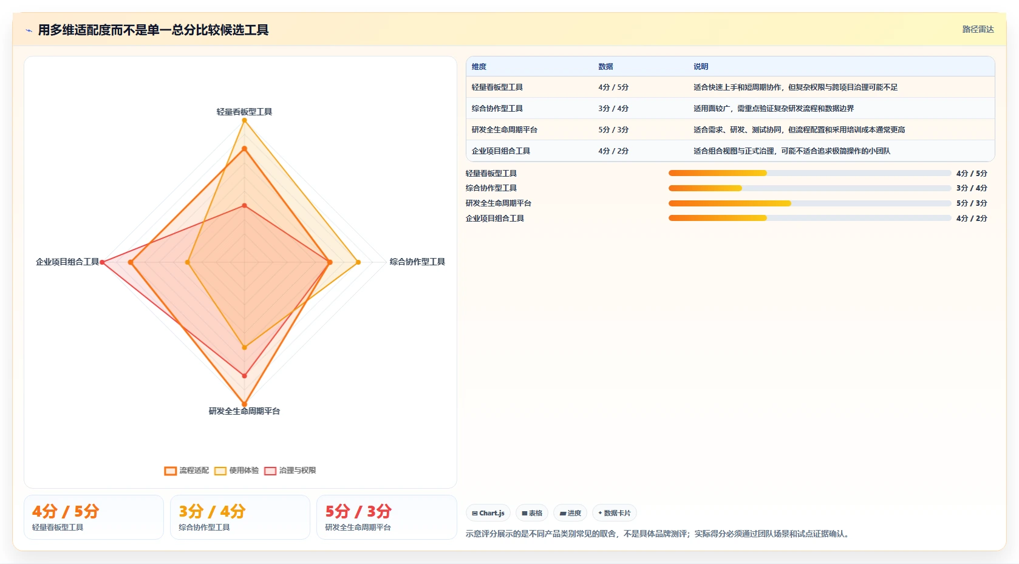Click the 数据卡片 chip
Viewport: 1019px width, 564px height.
tap(615, 513)
